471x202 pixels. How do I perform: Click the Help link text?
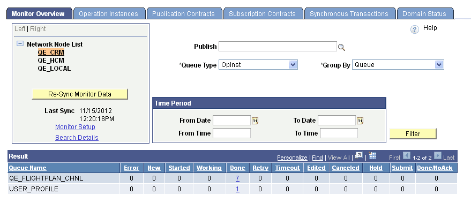[430, 28]
